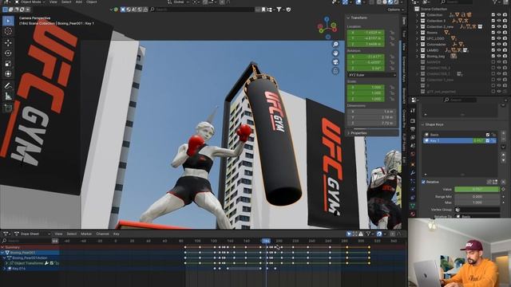This screenshot has width=511, height=287.
Task: Open the Dope Sheet View menu
Action: (58, 234)
